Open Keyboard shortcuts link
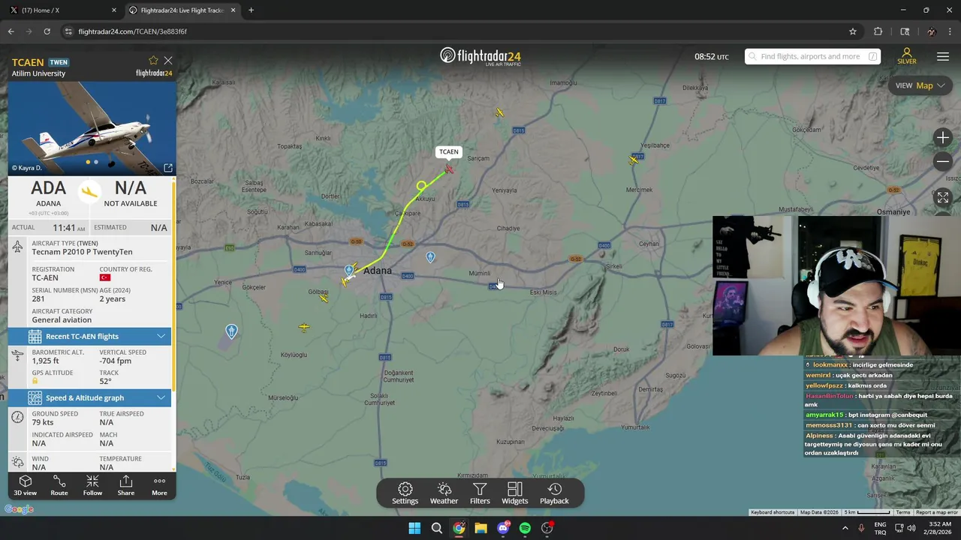Viewport: 961px width, 540px height. 773,512
